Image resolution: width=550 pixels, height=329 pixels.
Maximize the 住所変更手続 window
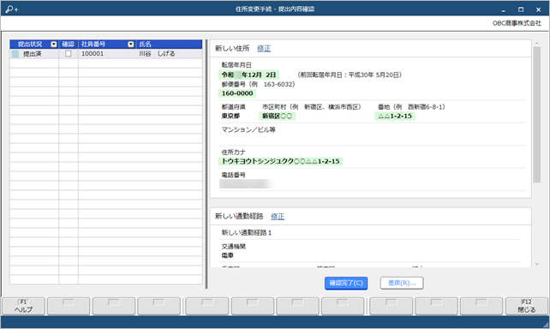click(521, 9)
